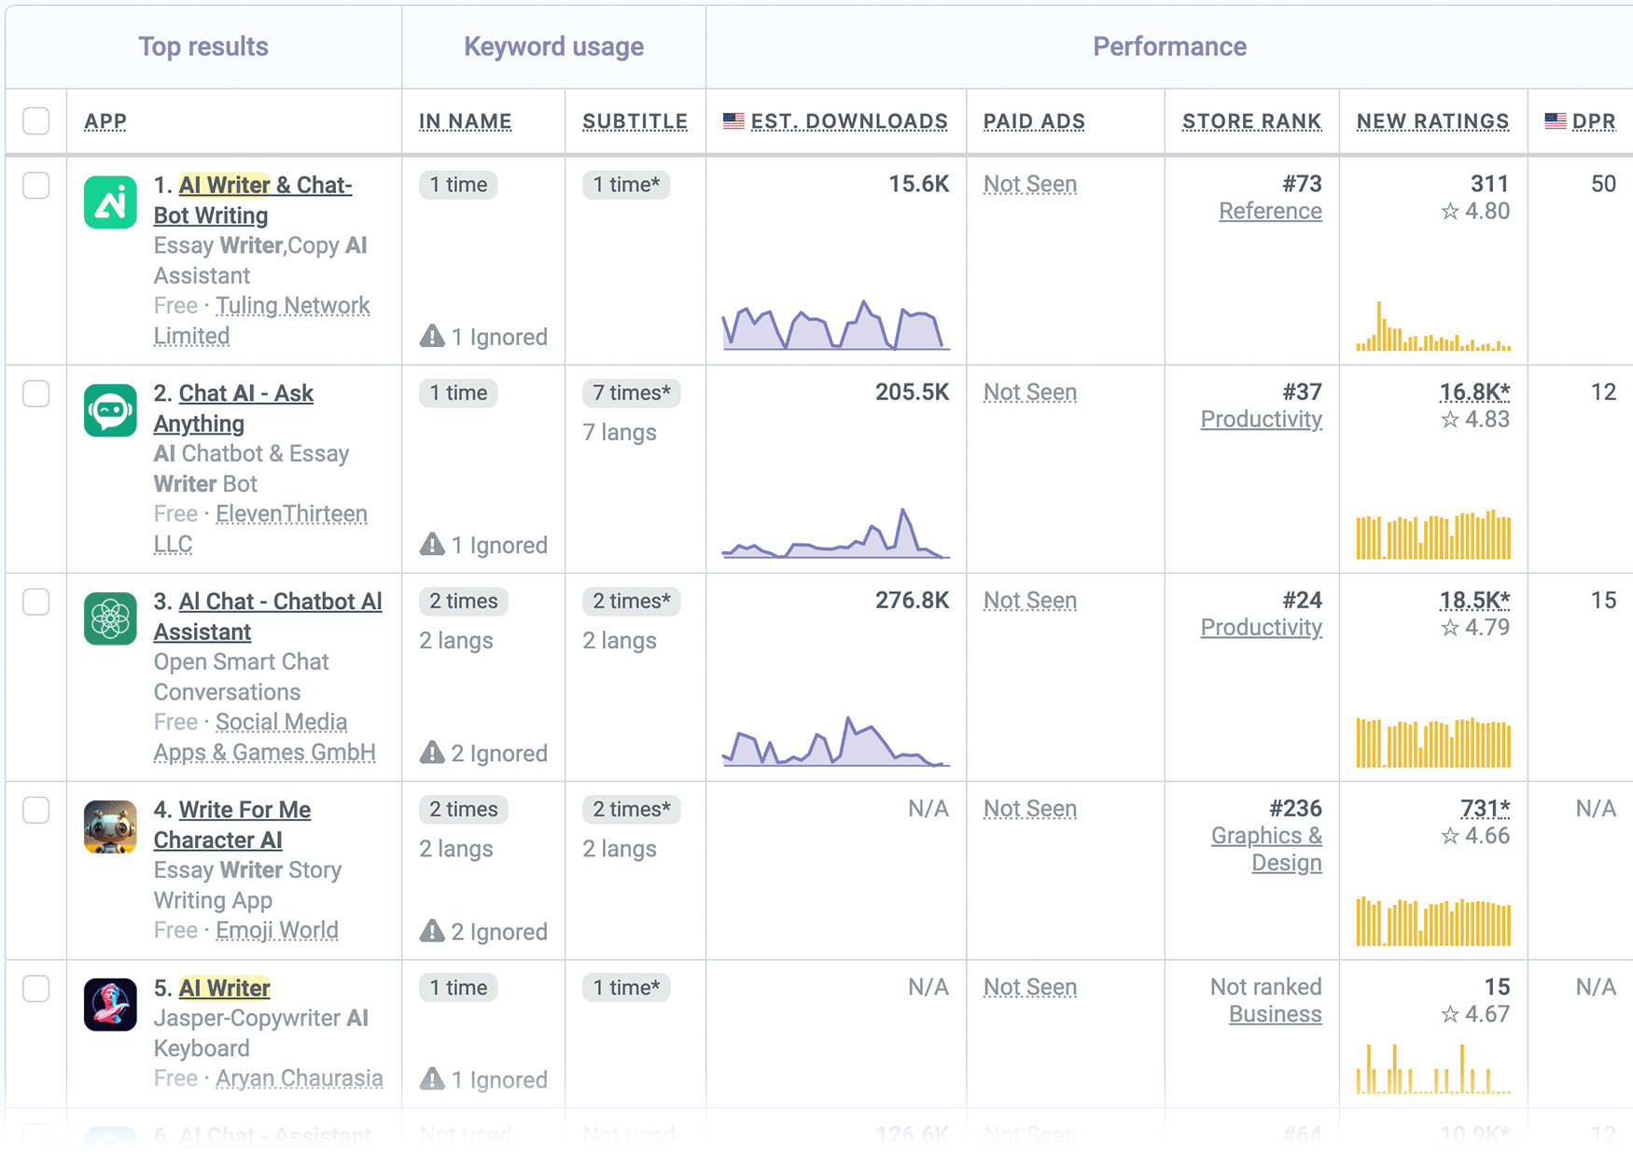This screenshot has width=1633, height=1166.
Task: Open the AI Writer app link in row 5
Action: coord(224,988)
